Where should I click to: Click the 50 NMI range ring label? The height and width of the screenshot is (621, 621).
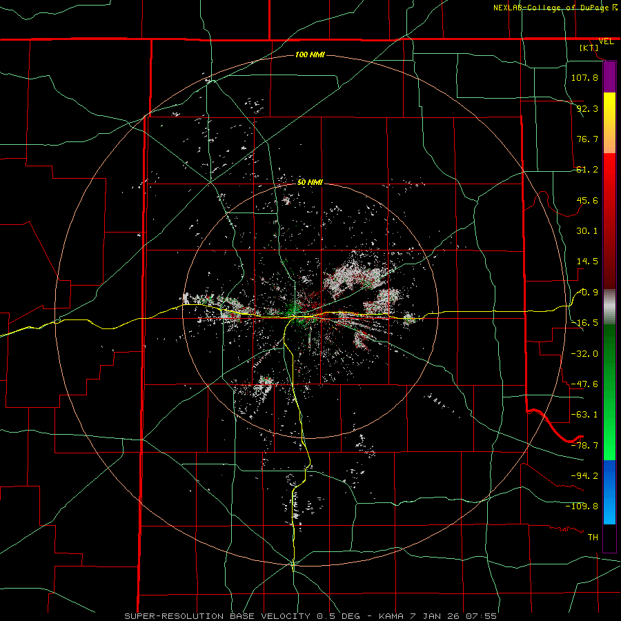click(x=310, y=182)
